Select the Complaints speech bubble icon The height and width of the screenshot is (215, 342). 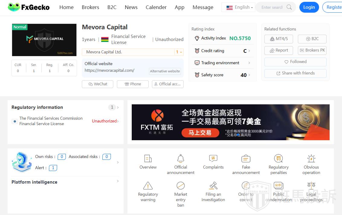click(x=213, y=159)
